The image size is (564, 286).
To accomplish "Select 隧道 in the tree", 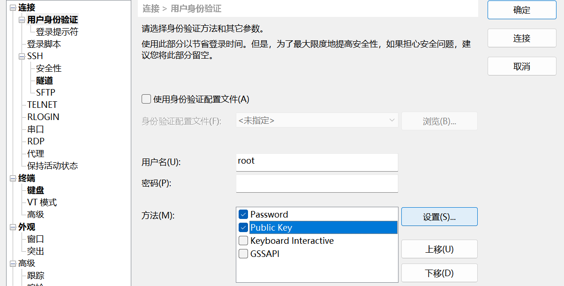I will 45,81.
